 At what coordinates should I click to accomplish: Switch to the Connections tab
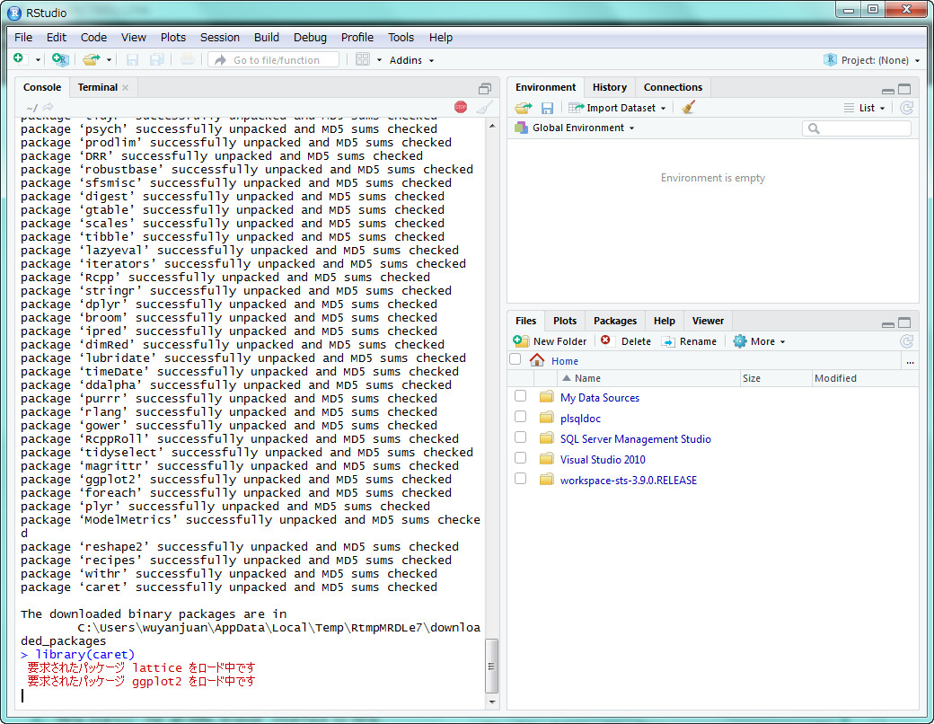point(673,88)
